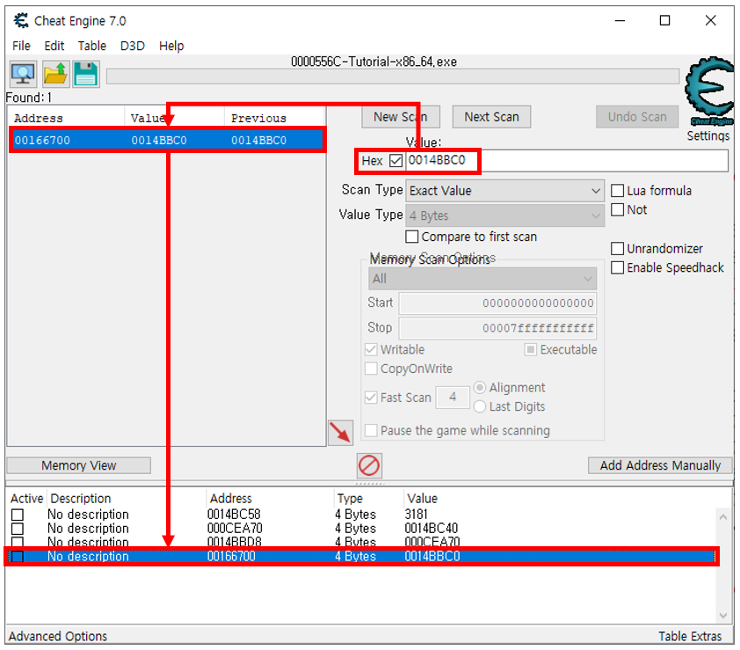The width and height of the screenshot is (740, 650).
Task: Toggle the Fast Scan checkbox
Action: [371, 398]
